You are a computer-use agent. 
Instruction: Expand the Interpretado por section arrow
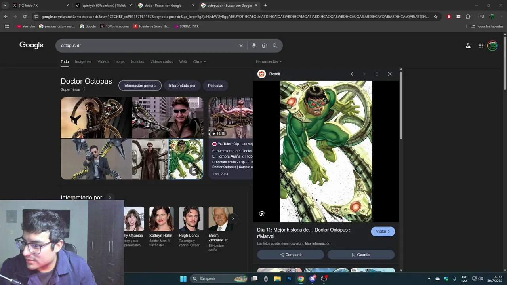110,198
